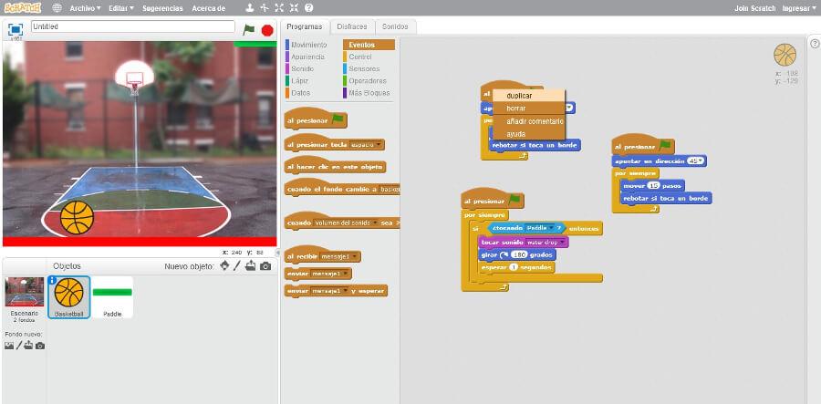This screenshot has height=404, width=821.
Task: Open backdrop dropdown on cuando el fondo cambie block
Action: point(390,190)
